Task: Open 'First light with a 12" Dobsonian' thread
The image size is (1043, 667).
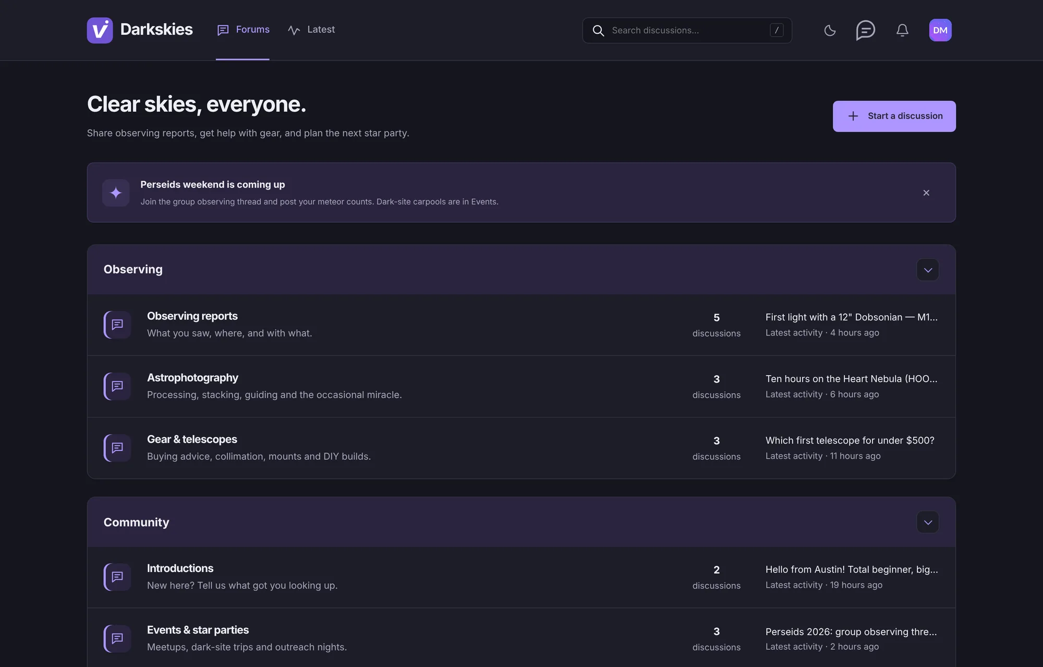Action: pyautogui.click(x=852, y=317)
